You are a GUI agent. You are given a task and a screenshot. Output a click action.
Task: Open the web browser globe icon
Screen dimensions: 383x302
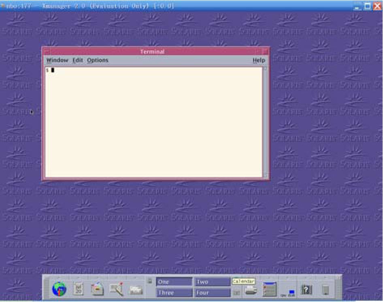click(60, 289)
